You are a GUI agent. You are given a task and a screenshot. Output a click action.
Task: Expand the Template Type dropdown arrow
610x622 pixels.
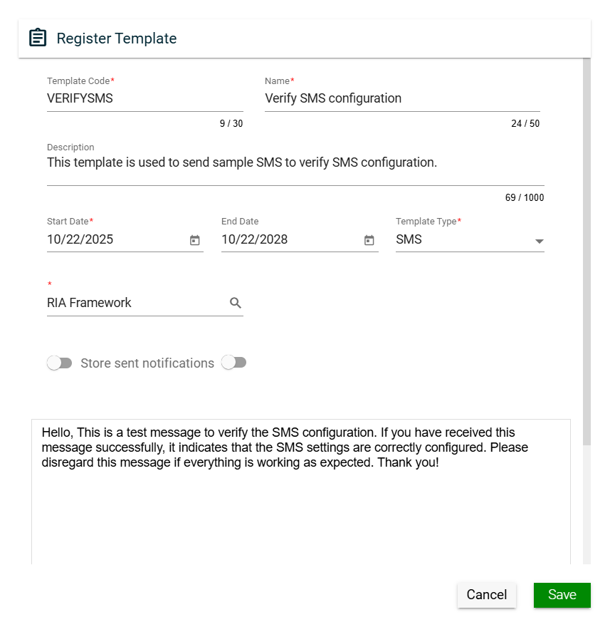click(x=539, y=241)
